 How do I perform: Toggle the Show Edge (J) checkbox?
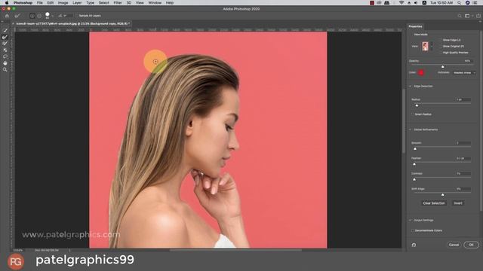[441, 40]
